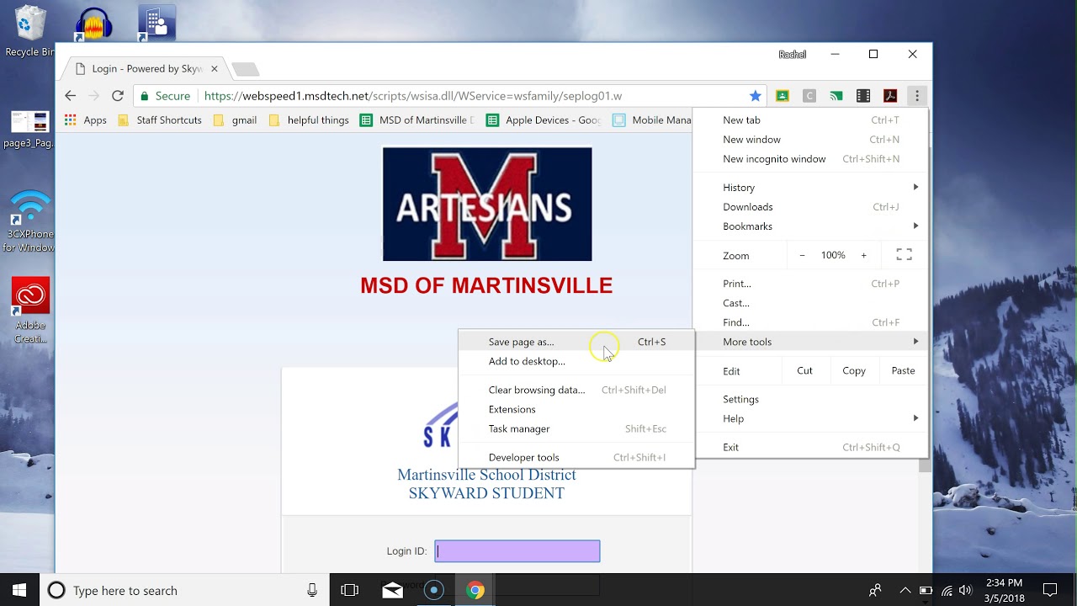Click the bookmark star in address bar
1077x606 pixels.
(756, 96)
